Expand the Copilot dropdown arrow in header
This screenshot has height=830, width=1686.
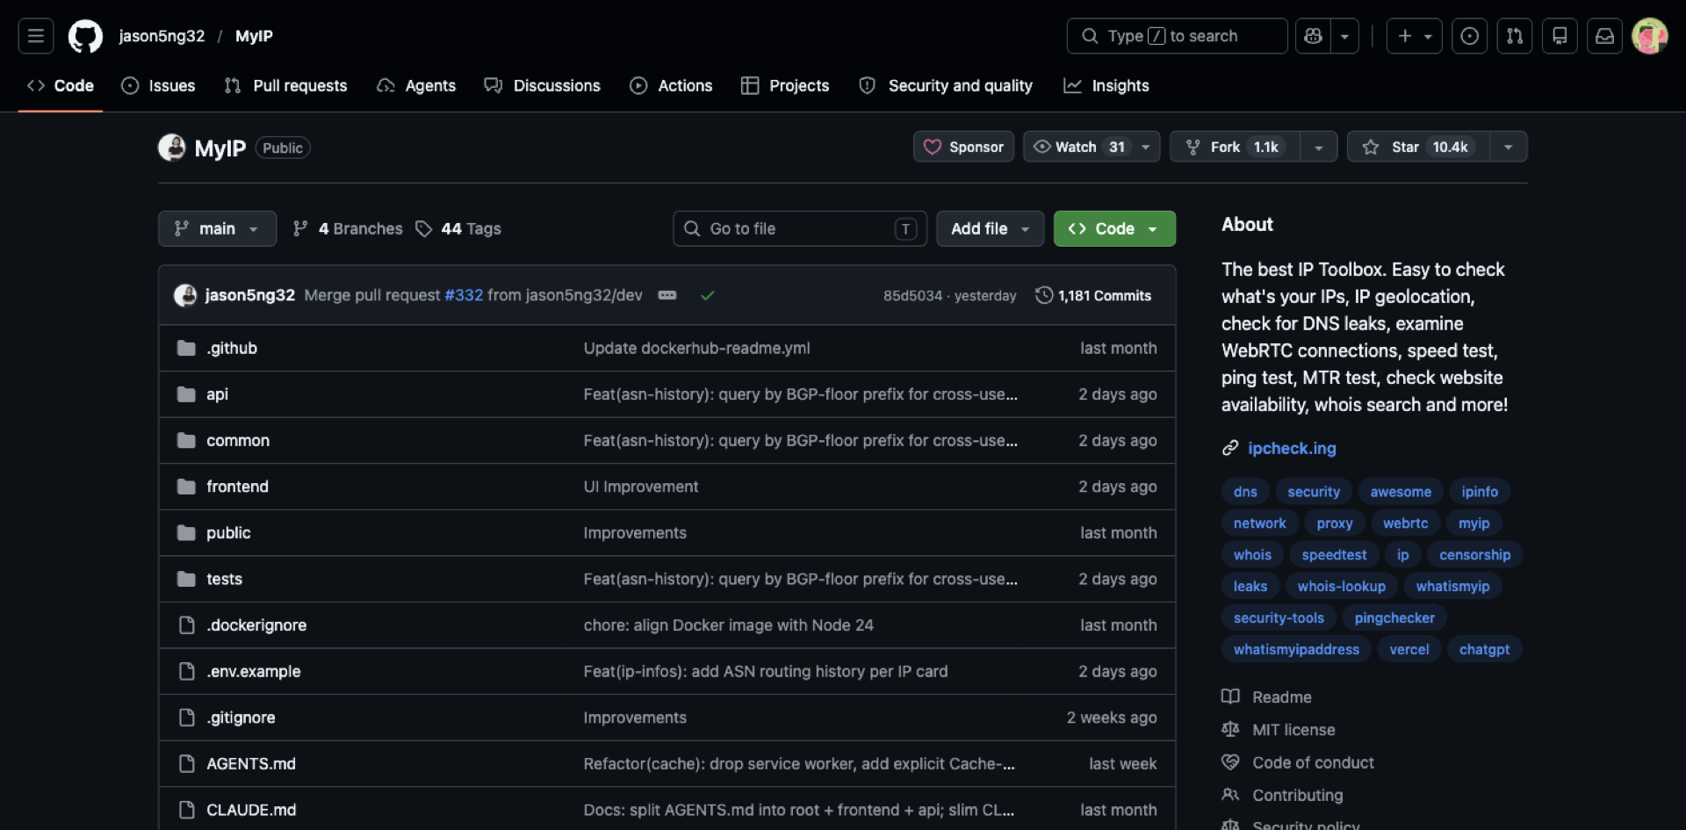(1344, 36)
